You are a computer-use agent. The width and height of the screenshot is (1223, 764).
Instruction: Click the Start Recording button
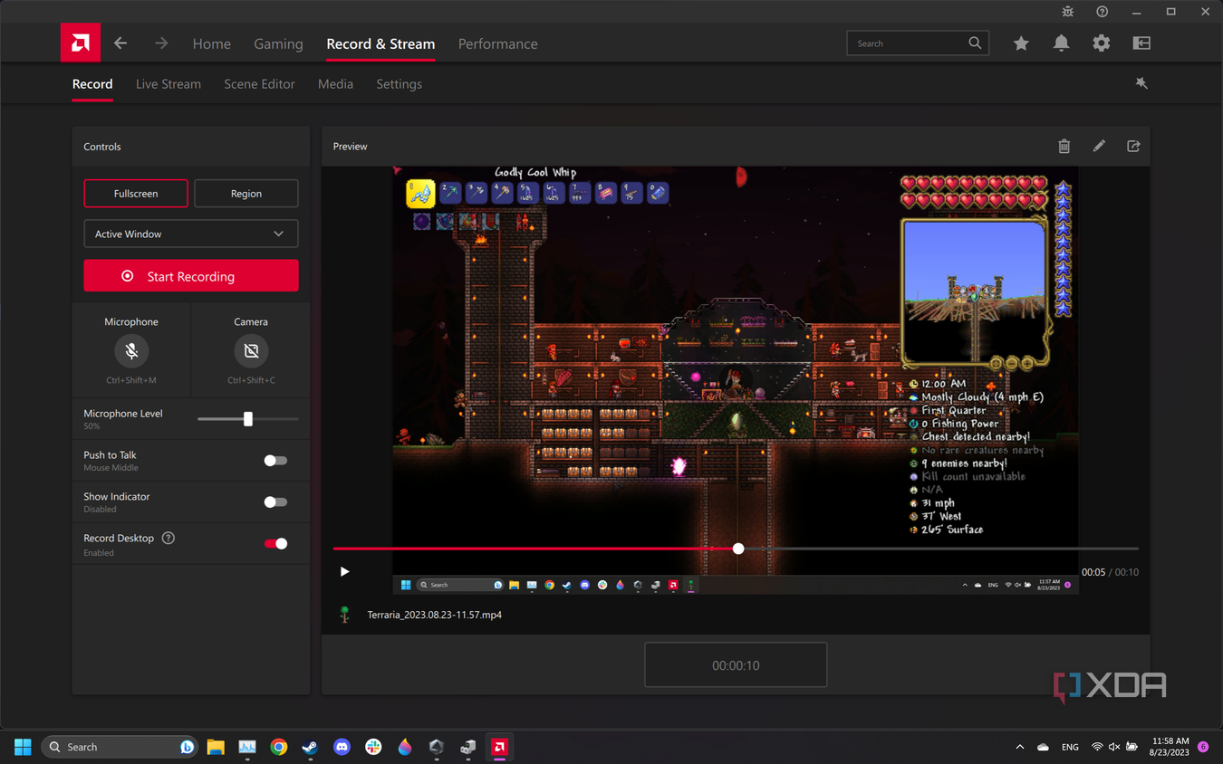191,276
